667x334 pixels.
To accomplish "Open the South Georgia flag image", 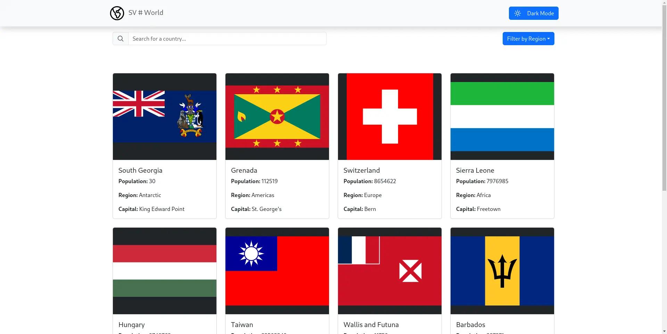I will [x=165, y=116].
